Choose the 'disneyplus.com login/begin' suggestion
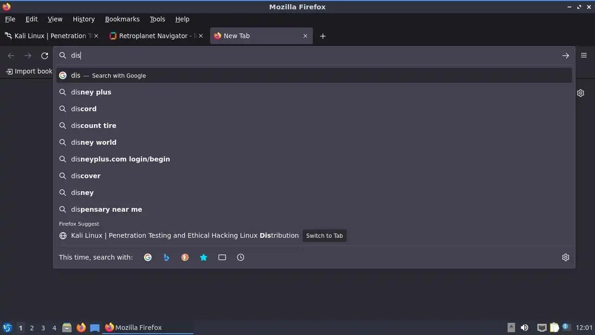The height and width of the screenshot is (335, 595). (314, 159)
